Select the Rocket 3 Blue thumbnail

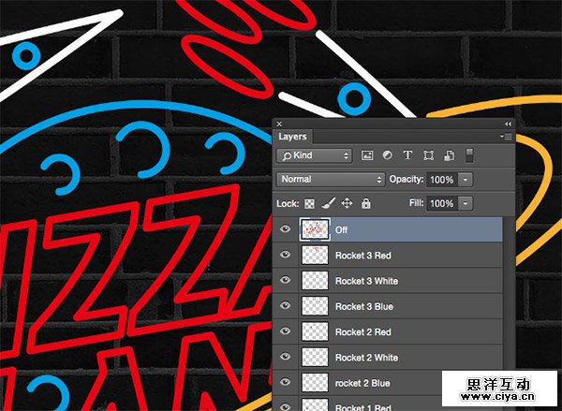[x=315, y=306]
